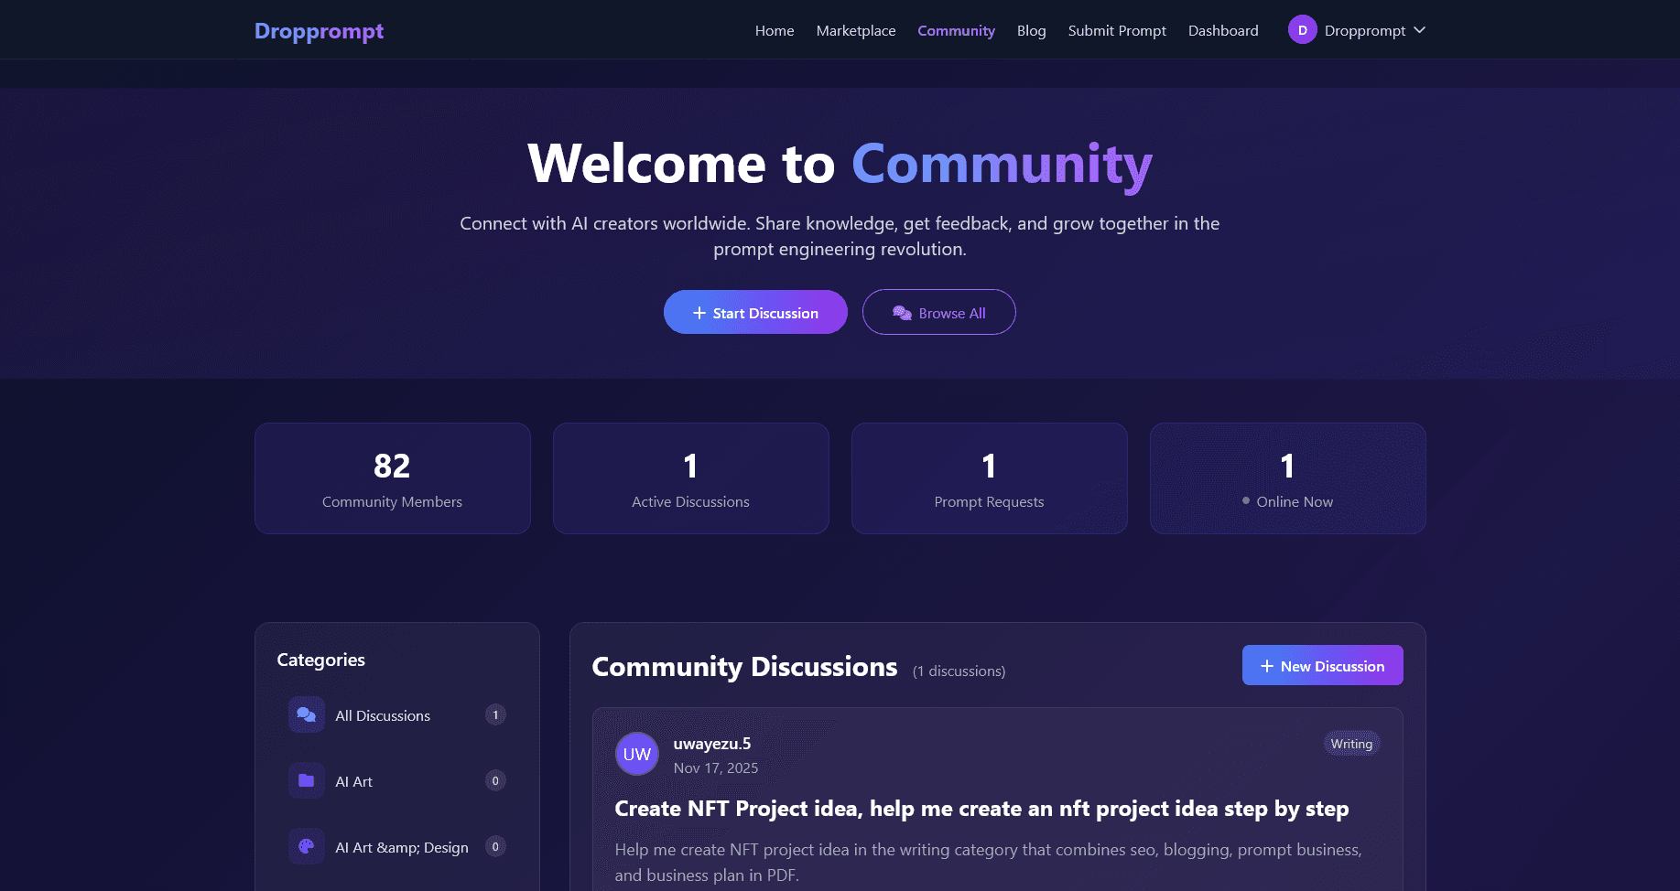Click the Dropprompt logo
This screenshot has width=1680, height=891.
319,30
